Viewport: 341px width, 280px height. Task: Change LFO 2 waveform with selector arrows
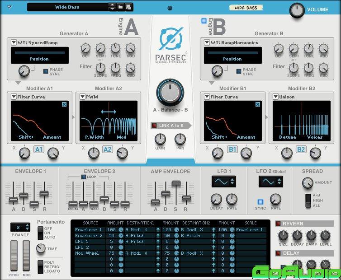279,182
